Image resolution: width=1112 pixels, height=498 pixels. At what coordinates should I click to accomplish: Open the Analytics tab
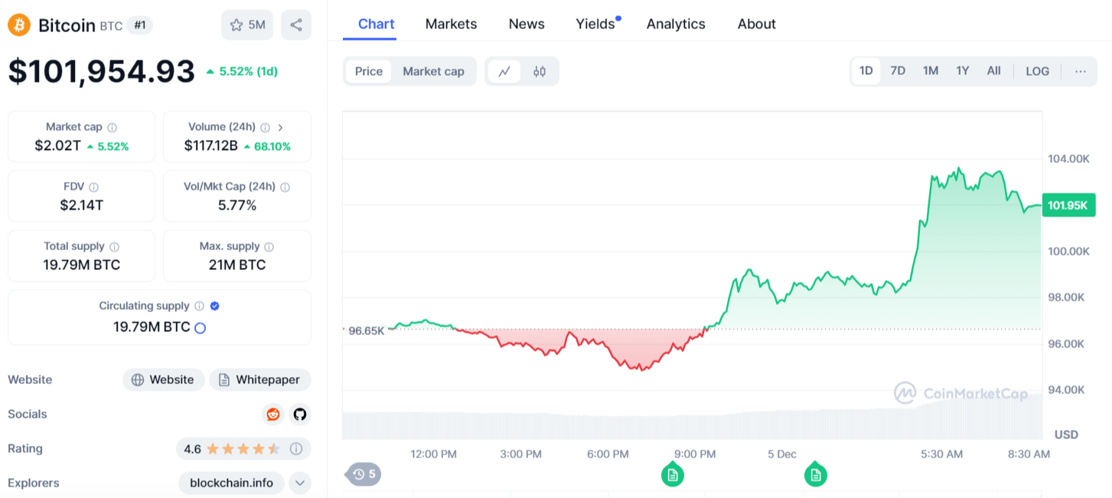click(x=676, y=24)
